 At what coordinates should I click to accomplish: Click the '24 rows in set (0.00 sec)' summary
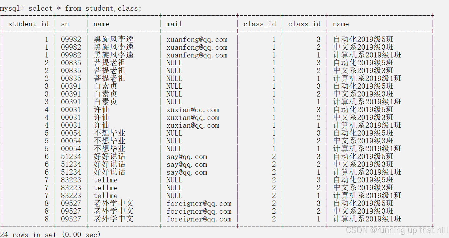tap(50, 234)
